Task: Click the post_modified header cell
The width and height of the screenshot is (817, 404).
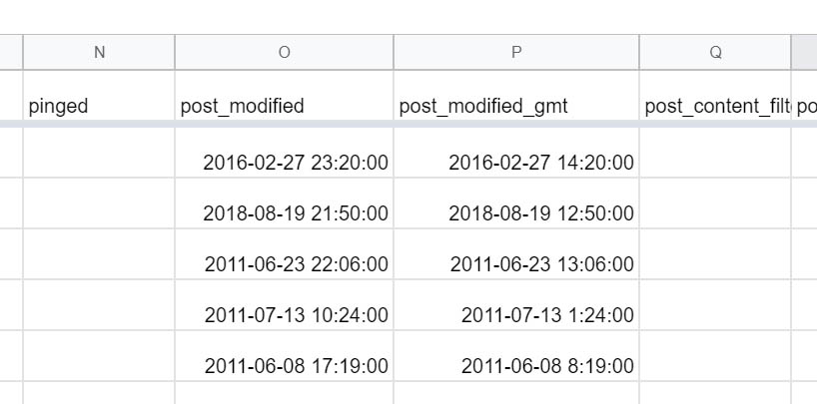Action: (284, 96)
